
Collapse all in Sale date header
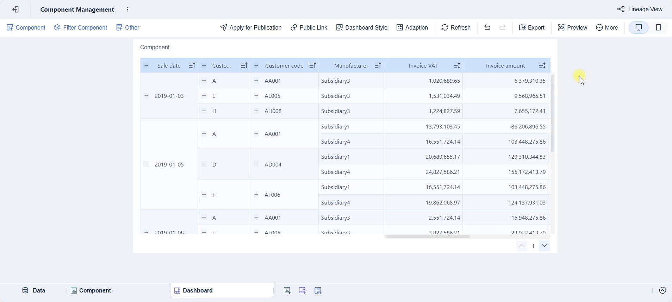click(147, 65)
